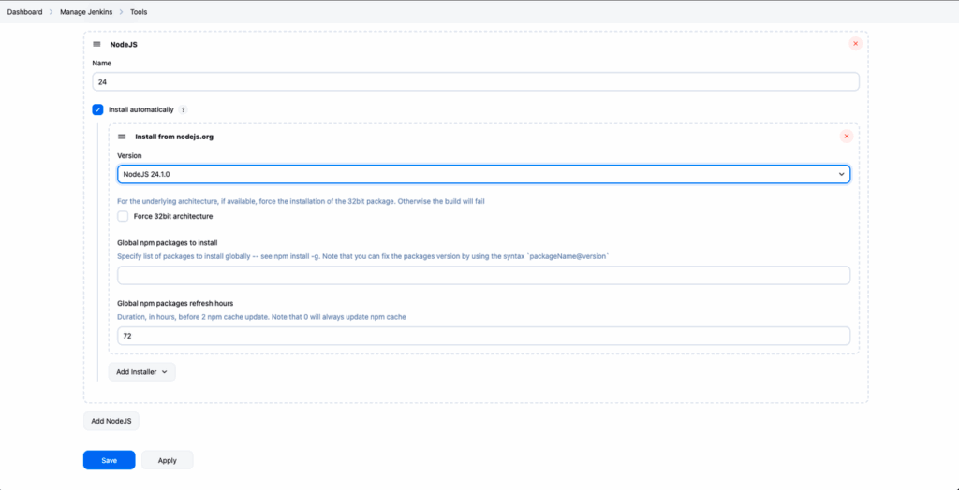Click the drag handle beside NodeJS heading
The image size is (959, 490).
point(96,44)
